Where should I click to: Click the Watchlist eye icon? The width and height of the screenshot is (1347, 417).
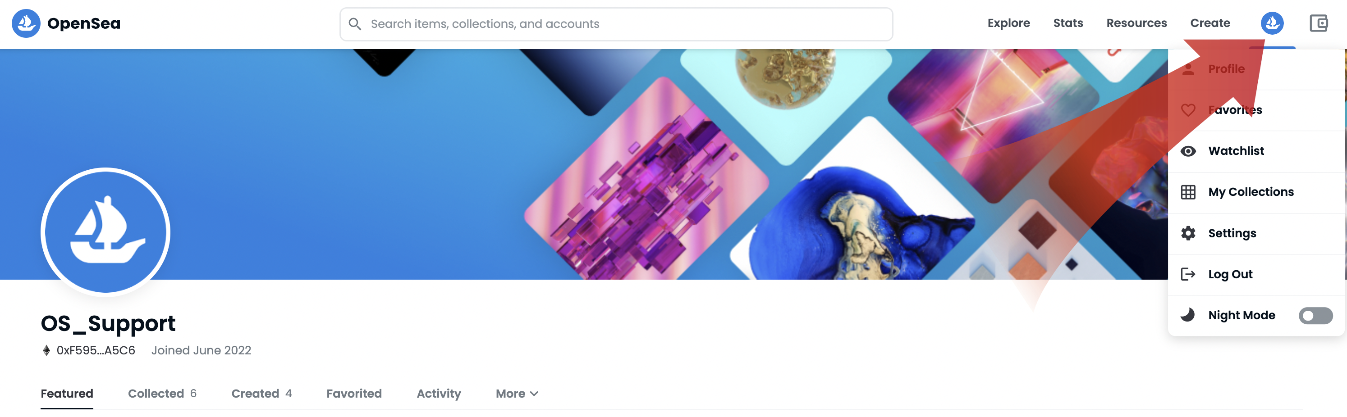tap(1188, 151)
